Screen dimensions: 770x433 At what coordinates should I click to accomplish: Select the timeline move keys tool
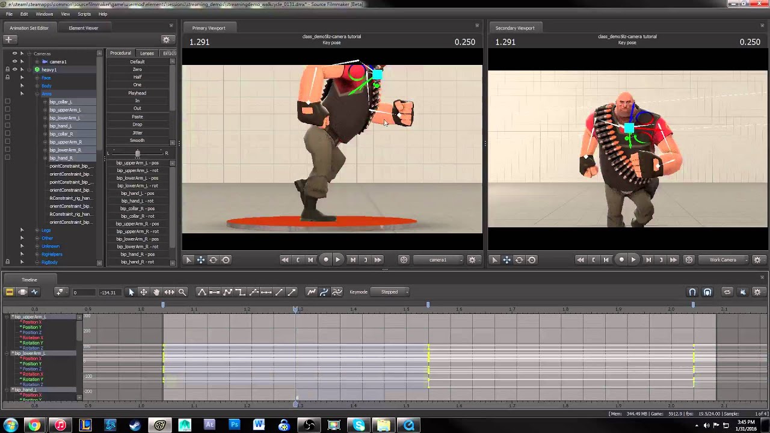pyautogui.click(x=144, y=292)
